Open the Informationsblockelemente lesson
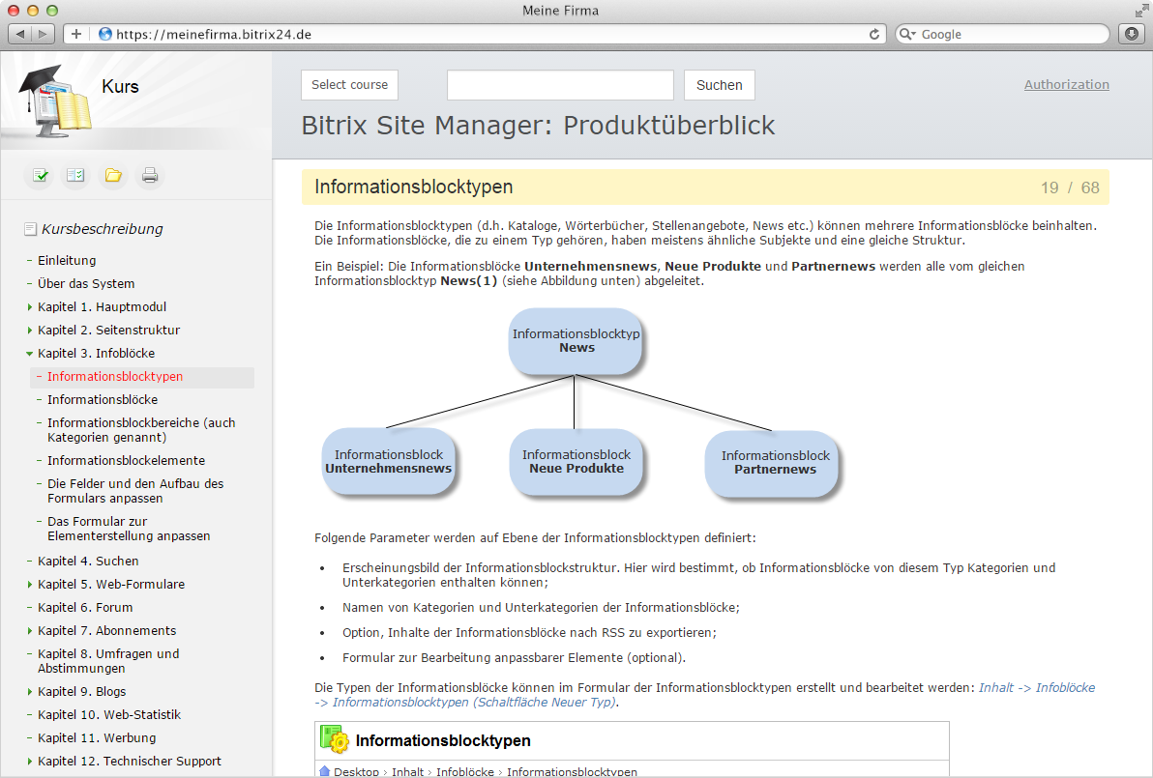Viewport: 1153px width, 778px height. point(127,461)
